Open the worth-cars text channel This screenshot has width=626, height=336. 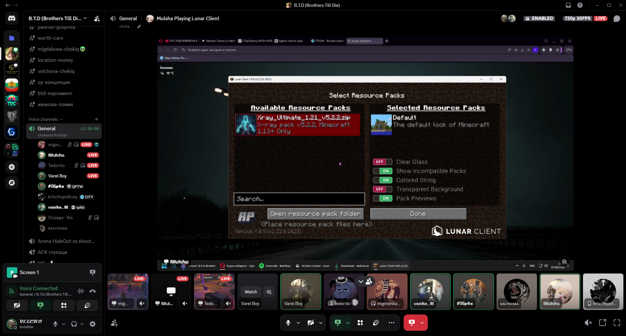click(x=64, y=38)
